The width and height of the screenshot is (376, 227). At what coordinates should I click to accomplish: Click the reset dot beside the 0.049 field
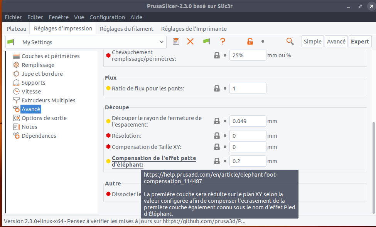point(225,121)
